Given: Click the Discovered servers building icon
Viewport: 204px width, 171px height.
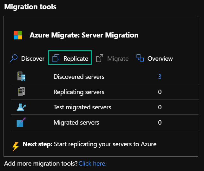Looking at the screenshot, I should coord(21,76).
